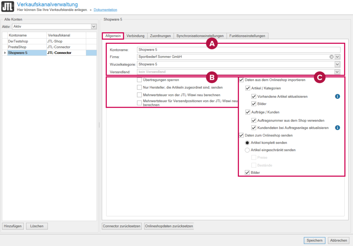This screenshot has width=353, height=246.
Task: Enable "Übertragungen sperren"
Action: tap(140, 79)
